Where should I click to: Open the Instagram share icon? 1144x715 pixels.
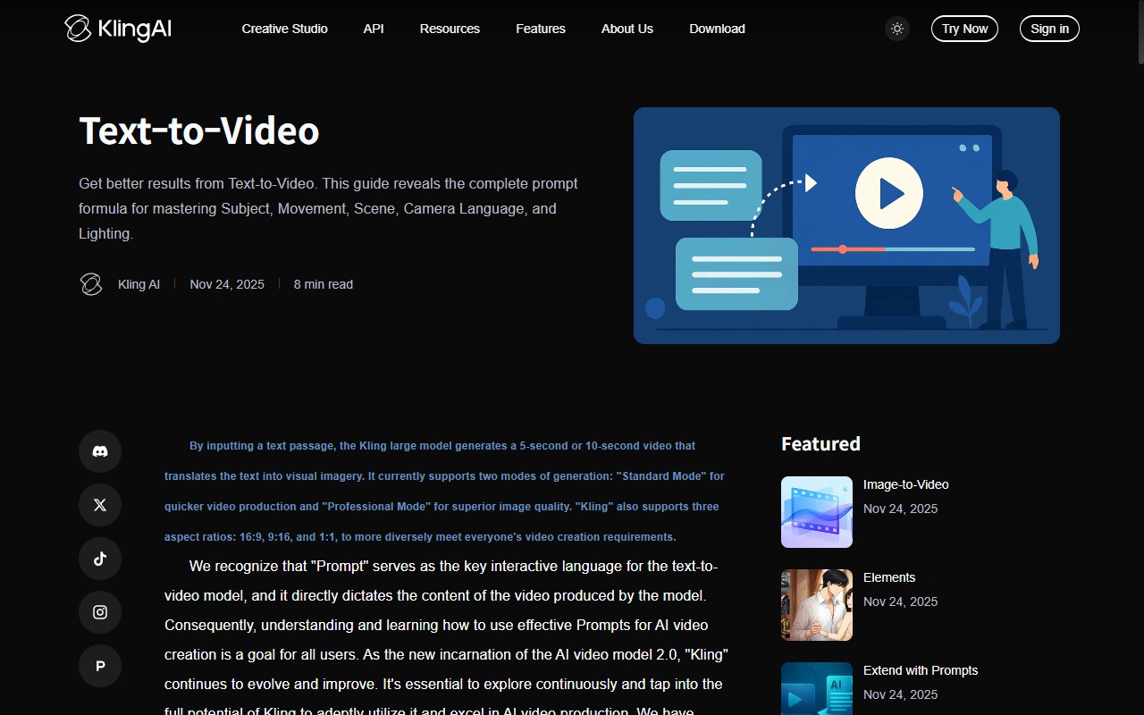point(100,612)
